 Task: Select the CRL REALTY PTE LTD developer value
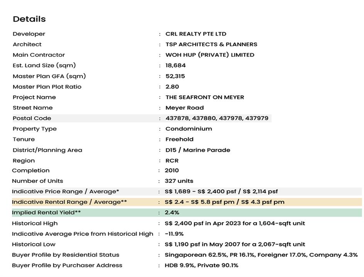(196, 34)
